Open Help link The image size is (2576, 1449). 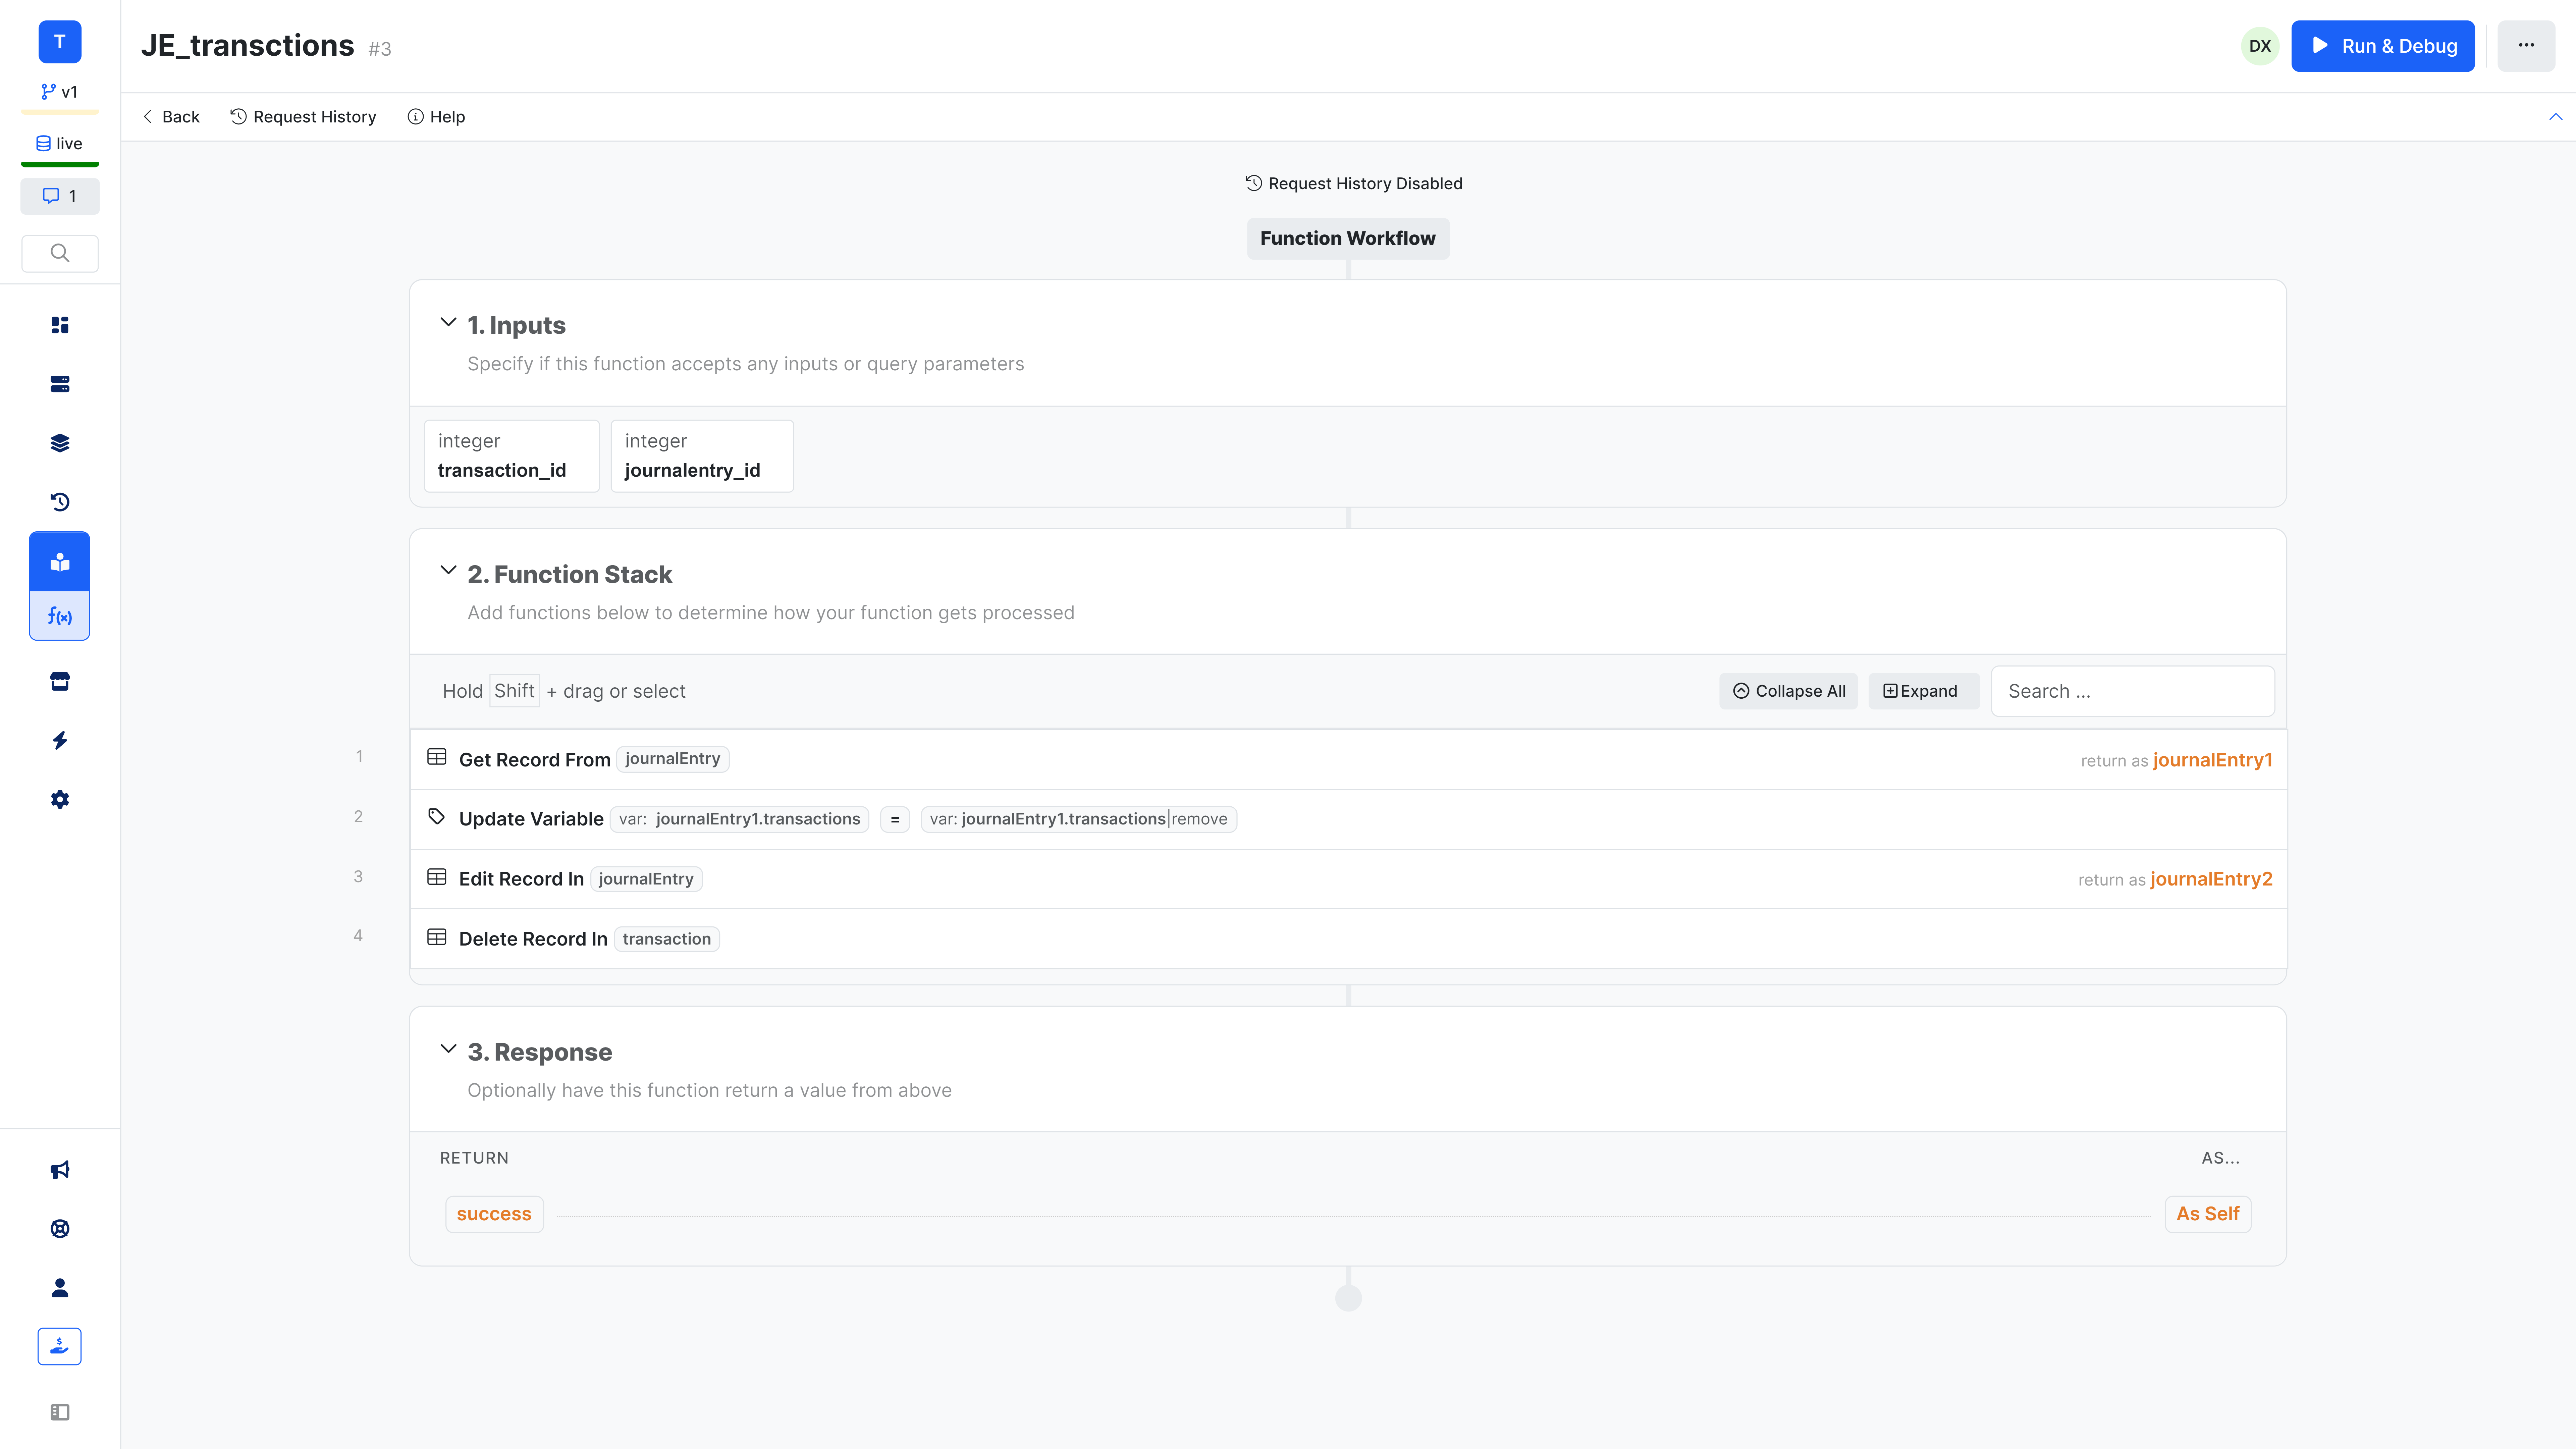(436, 117)
